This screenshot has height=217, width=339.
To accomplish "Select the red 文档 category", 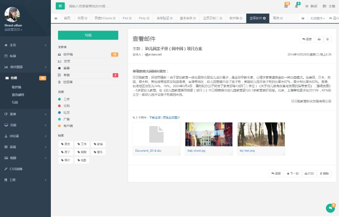I will [x=64, y=106].
